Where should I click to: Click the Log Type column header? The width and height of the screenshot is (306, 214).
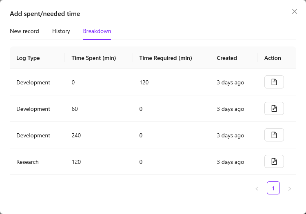[28, 58]
